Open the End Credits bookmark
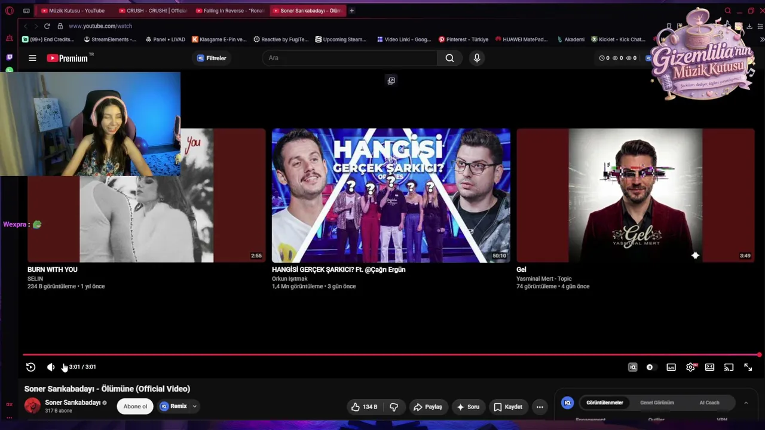765x430 pixels. [48, 39]
